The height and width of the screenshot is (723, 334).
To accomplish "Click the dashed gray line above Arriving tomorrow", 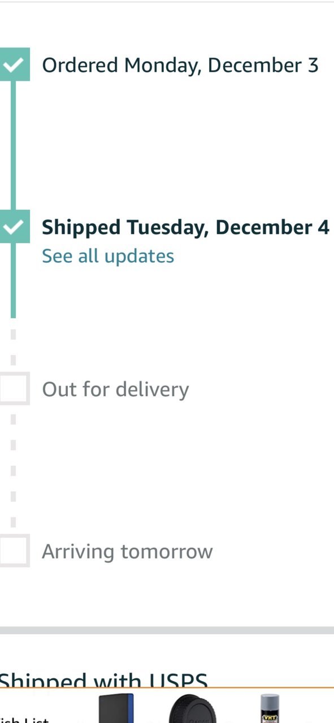I will click(x=14, y=470).
